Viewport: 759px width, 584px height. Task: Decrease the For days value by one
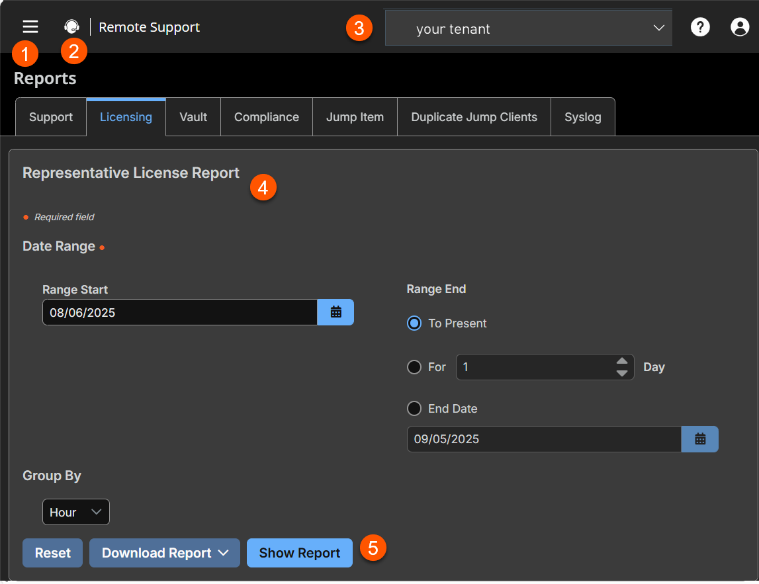click(621, 373)
